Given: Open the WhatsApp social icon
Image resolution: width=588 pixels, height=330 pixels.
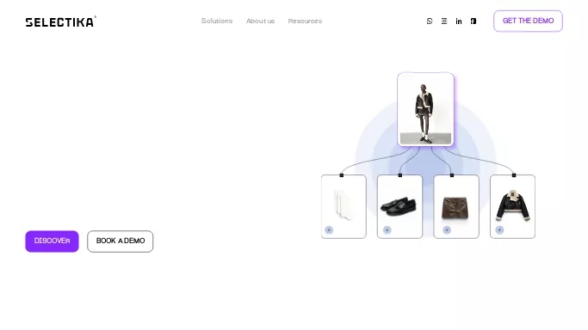Looking at the screenshot, I should (430, 21).
